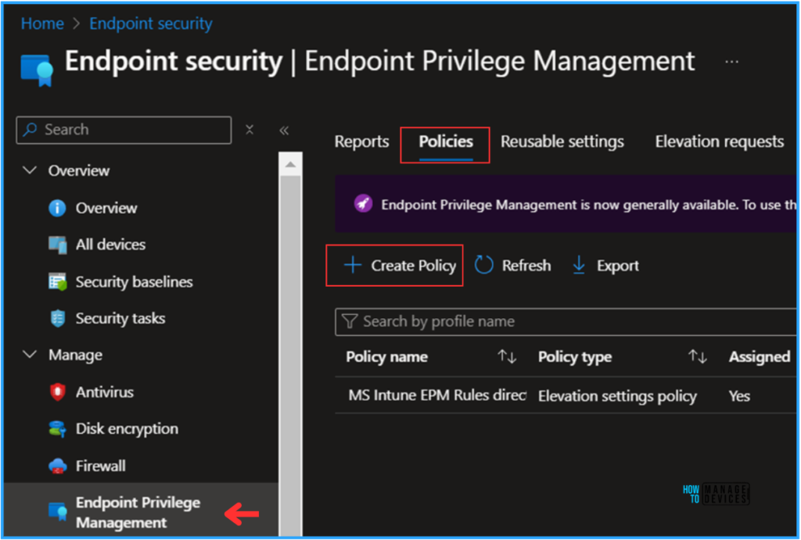Click the Refresh button label
Screen dimensions: 801x540
pos(526,266)
